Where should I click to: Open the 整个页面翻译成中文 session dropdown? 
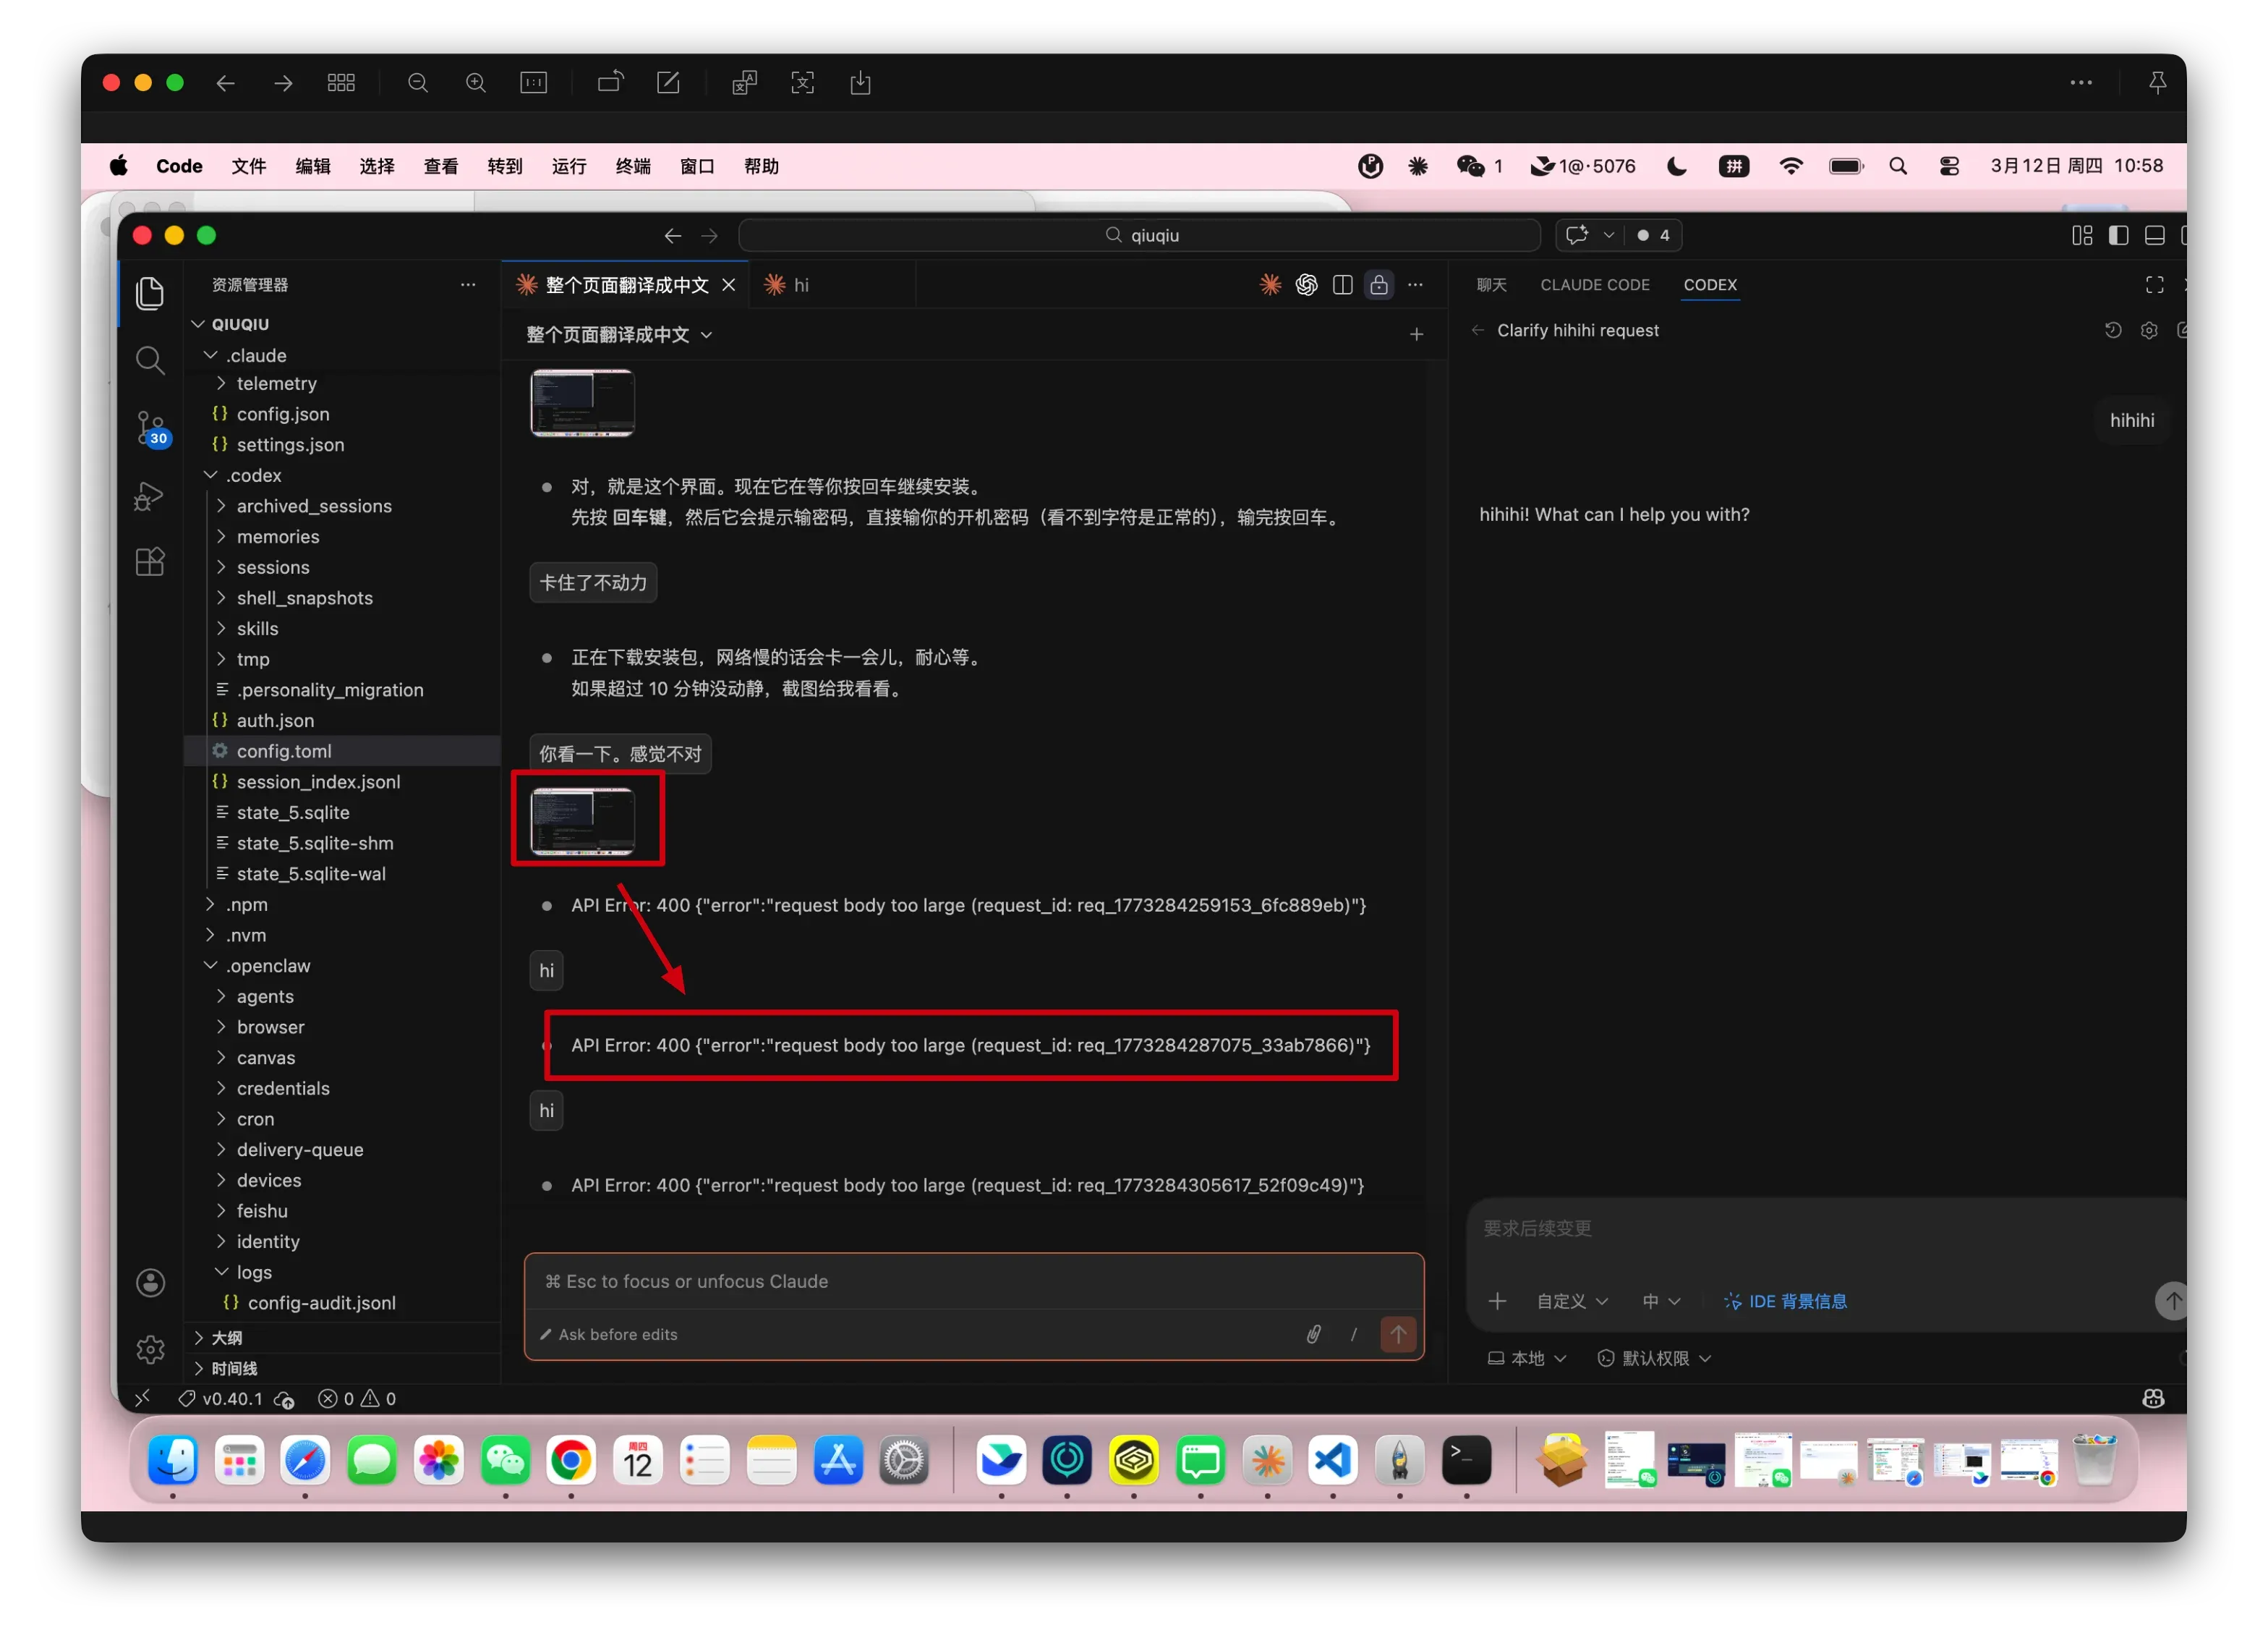click(619, 334)
